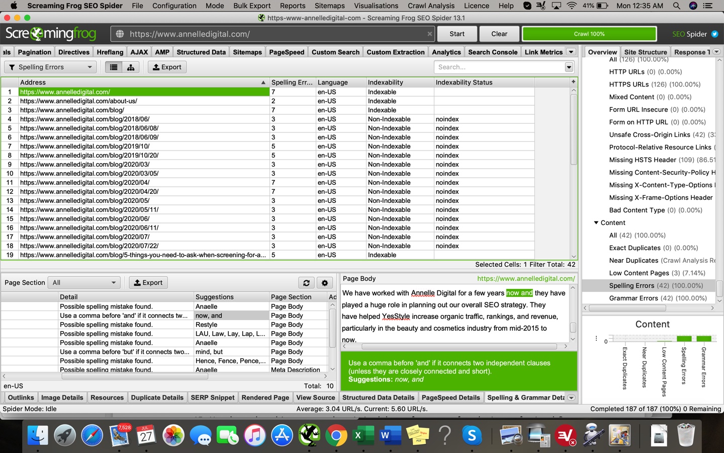Click the Grammar Errors bar in Content chart
724x453 pixels.
click(704, 339)
